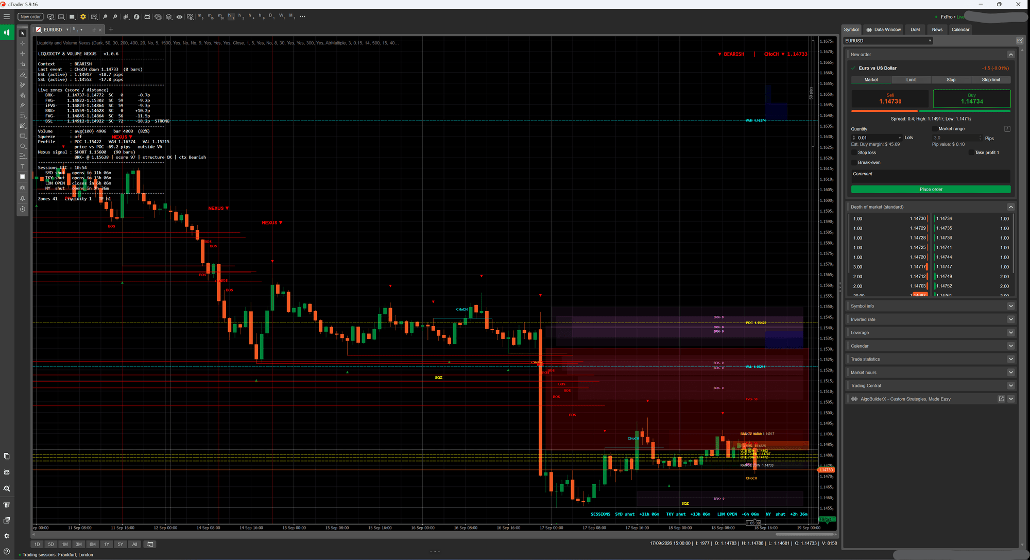Click the Buy 1.14734 button
Image resolution: width=1030 pixels, height=560 pixels.
point(972,99)
